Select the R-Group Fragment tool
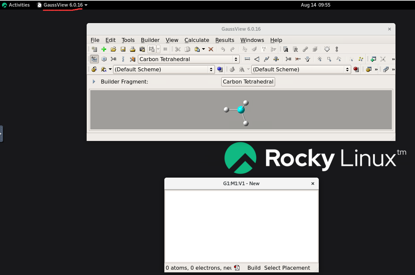 (113, 59)
